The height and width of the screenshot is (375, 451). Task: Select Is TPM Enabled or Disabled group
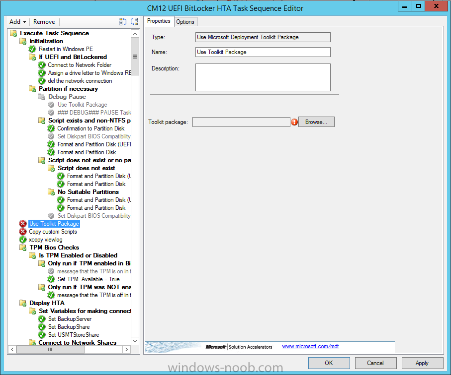click(78, 255)
